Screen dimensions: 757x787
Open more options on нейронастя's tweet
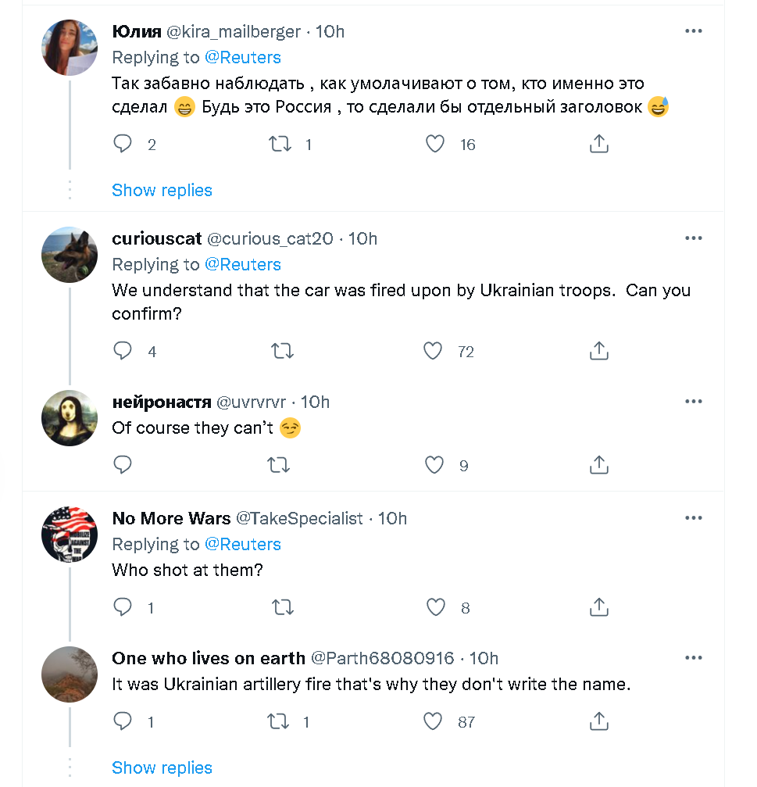pos(693,402)
